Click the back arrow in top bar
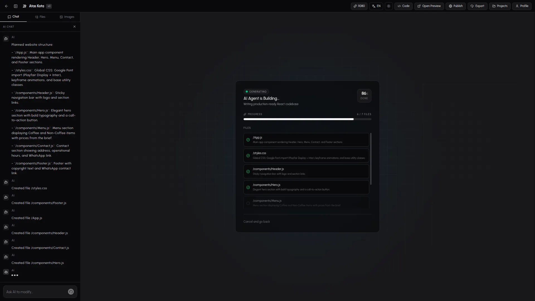This screenshot has height=301, width=535. 6,6
